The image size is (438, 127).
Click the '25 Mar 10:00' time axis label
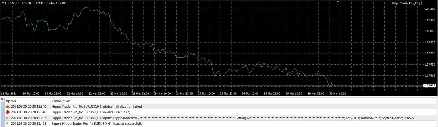206,94
